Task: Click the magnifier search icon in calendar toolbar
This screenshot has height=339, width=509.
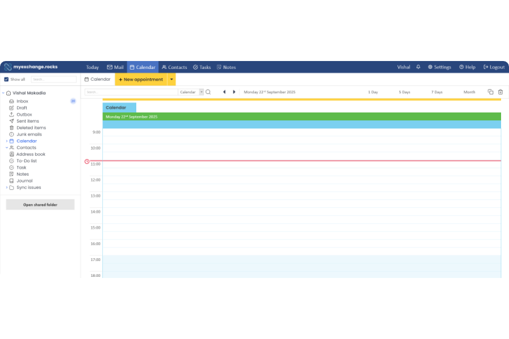Action: pos(208,92)
